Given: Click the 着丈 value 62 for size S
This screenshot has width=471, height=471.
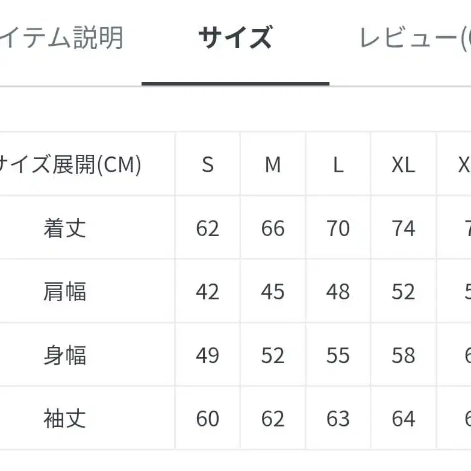Looking at the screenshot, I should pos(208,228).
